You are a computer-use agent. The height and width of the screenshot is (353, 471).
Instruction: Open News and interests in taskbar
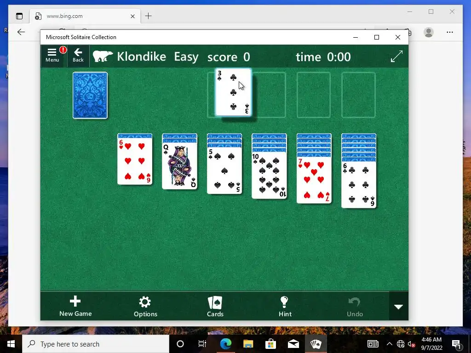[x=373, y=344]
